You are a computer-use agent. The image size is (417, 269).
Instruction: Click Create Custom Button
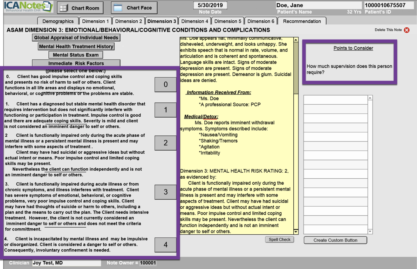[335, 240]
